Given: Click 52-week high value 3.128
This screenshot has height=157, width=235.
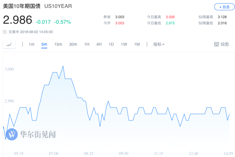Looking at the screenshot, I should coord(222,17).
